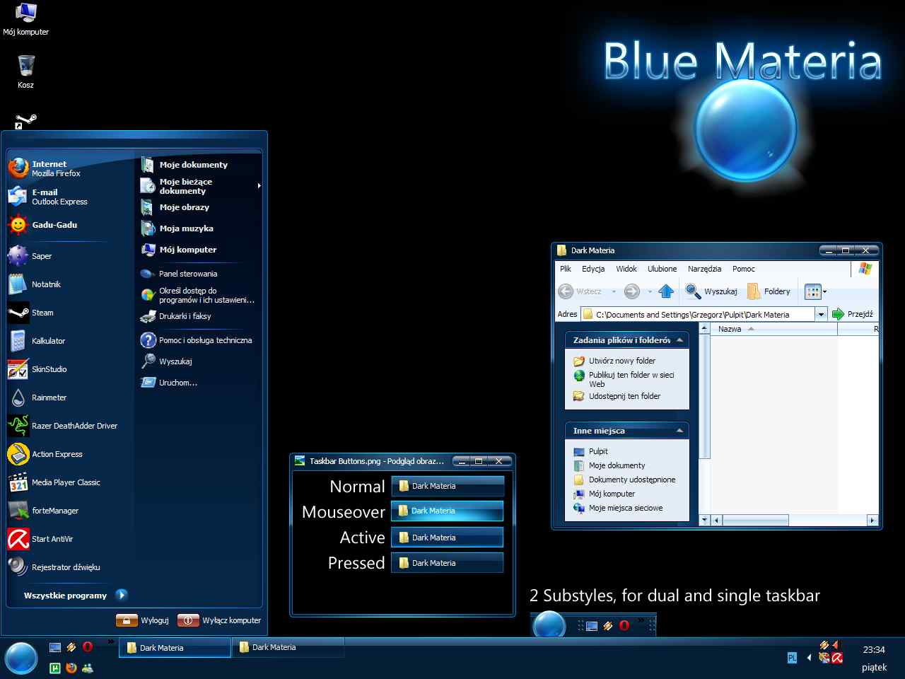The image size is (905, 679).
Task: Show hidden tray icons with the arrow
Action: click(809, 658)
